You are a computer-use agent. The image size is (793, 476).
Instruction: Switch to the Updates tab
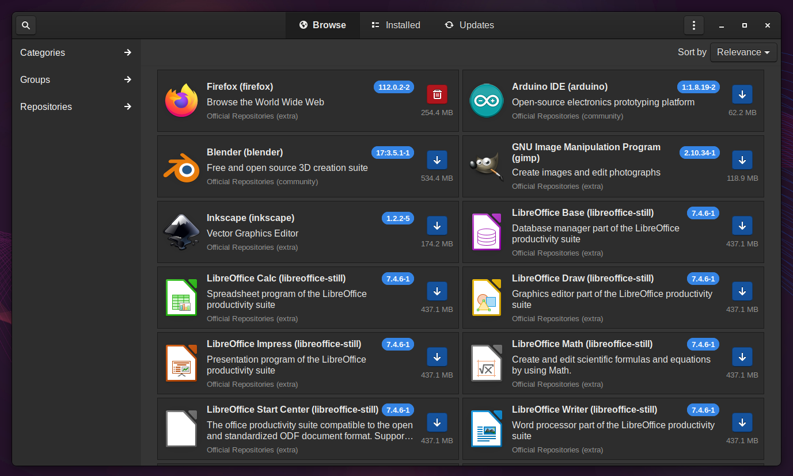[469, 25]
